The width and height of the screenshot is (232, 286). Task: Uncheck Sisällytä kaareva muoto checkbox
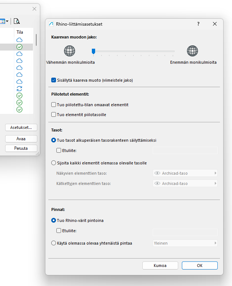(x=54, y=80)
